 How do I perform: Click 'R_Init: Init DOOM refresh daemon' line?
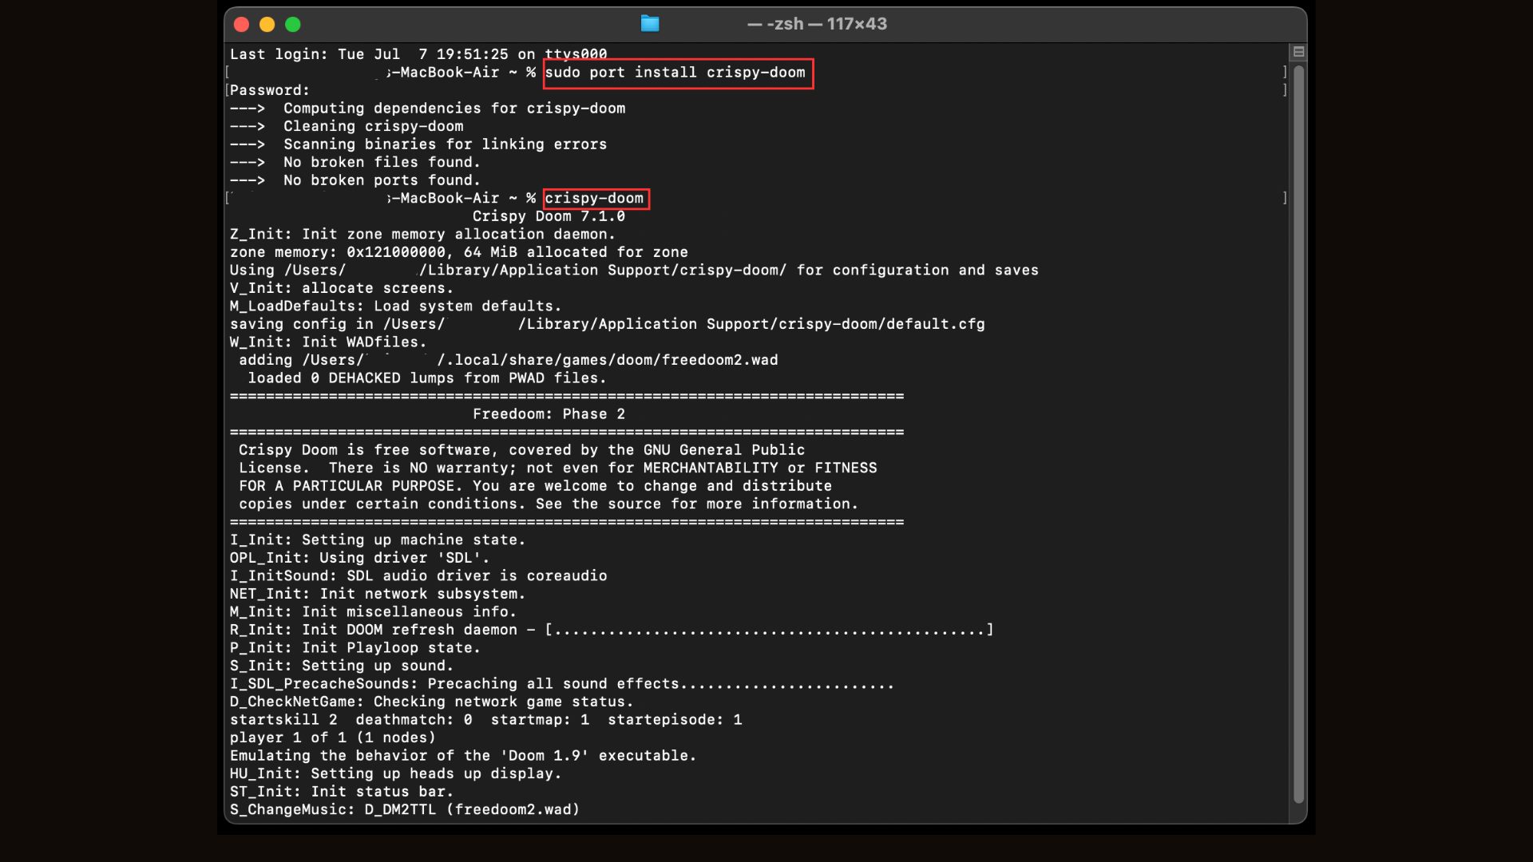coord(612,630)
